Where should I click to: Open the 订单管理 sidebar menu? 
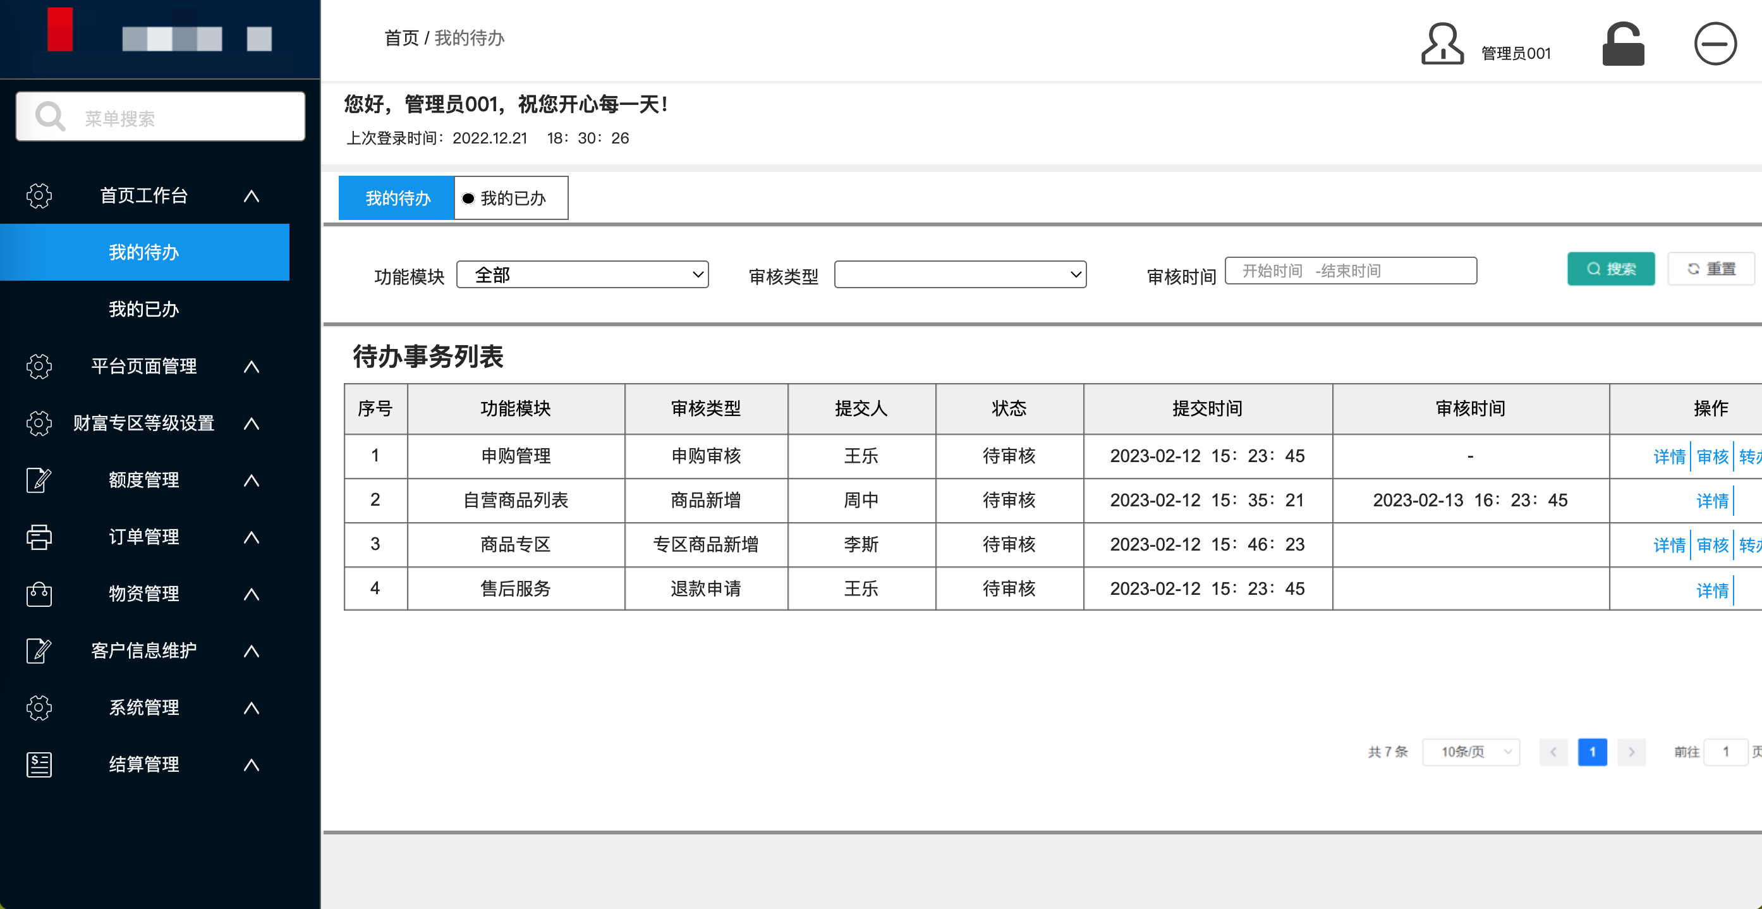144,537
